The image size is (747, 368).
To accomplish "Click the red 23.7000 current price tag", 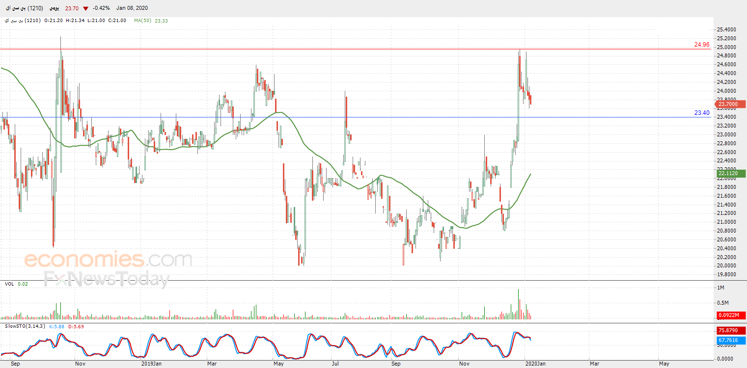I will tap(731, 104).
